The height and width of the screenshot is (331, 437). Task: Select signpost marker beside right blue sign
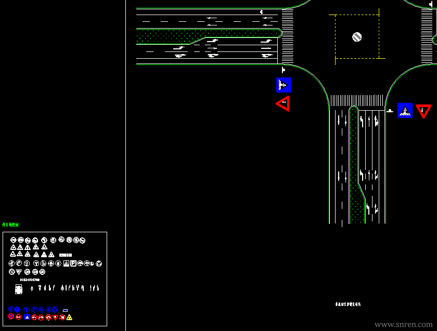(x=390, y=111)
